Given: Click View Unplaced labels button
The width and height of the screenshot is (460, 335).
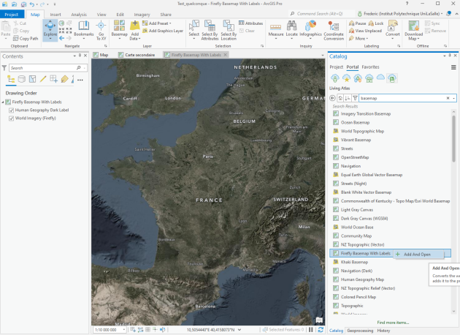Looking at the screenshot, I should tap(365, 31).
